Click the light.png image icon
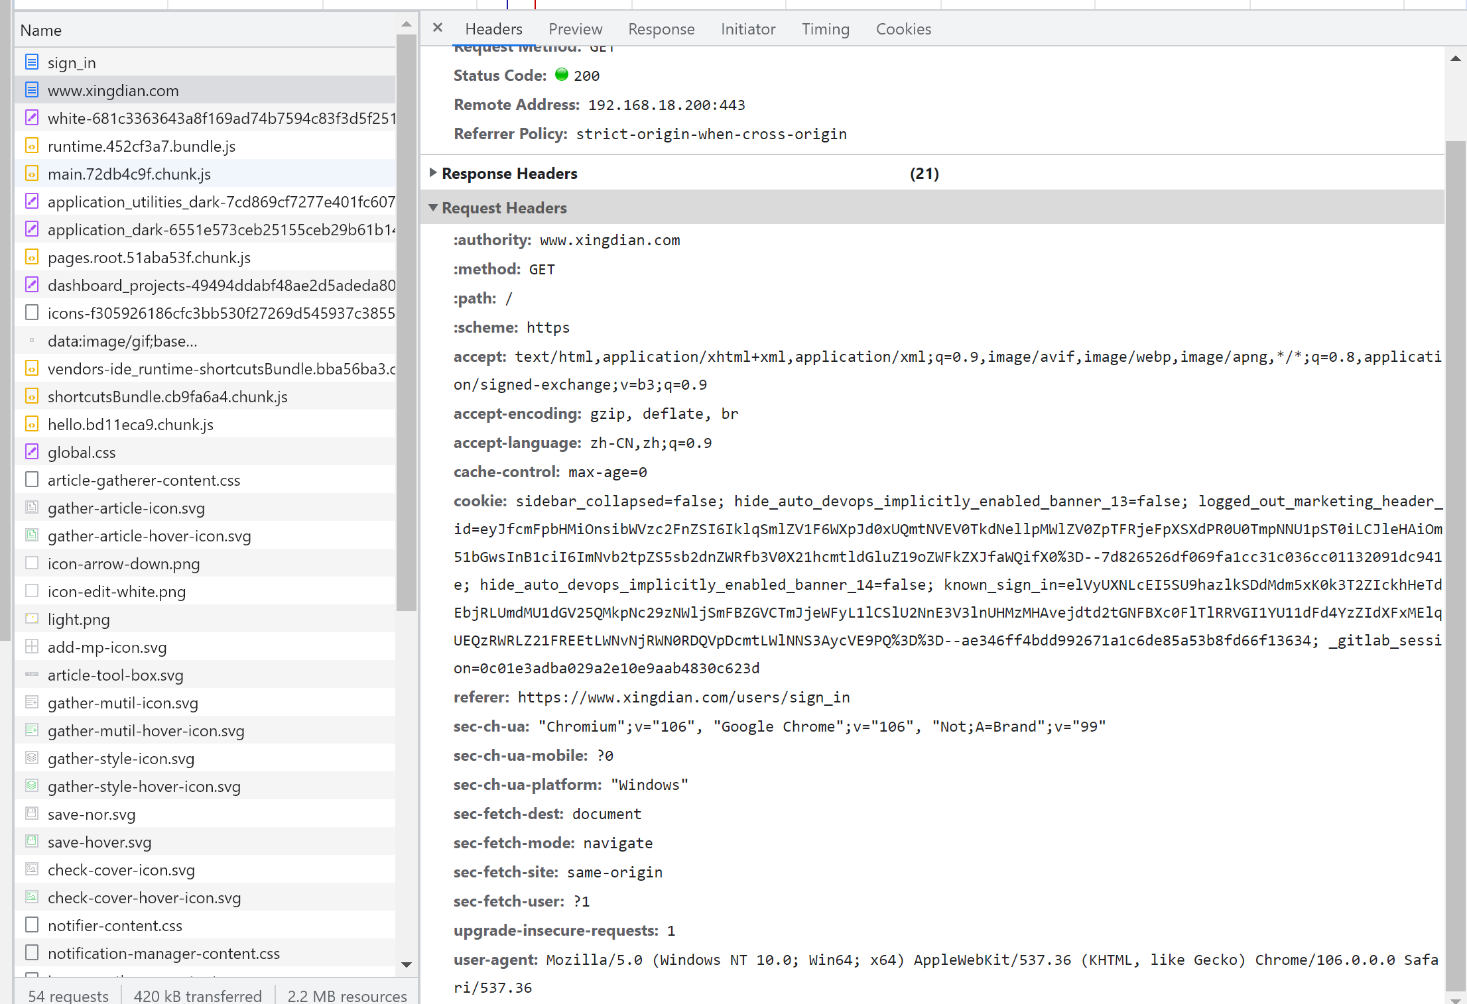This screenshot has width=1467, height=1004. tap(31, 619)
